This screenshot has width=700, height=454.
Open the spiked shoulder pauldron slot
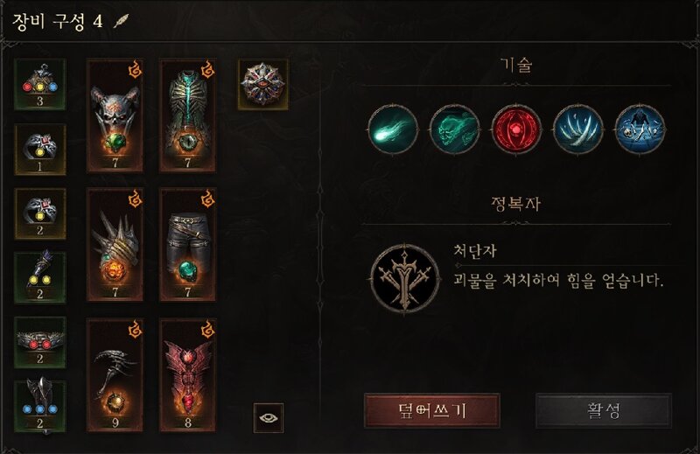click(115, 245)
